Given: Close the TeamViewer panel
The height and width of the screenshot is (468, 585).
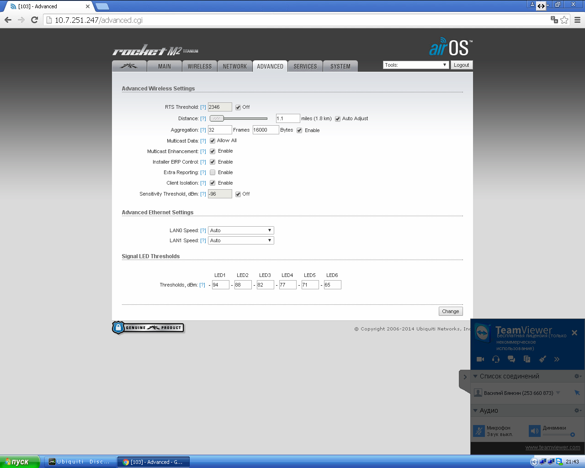Looking at the screenshot, I should click(574, 333).
